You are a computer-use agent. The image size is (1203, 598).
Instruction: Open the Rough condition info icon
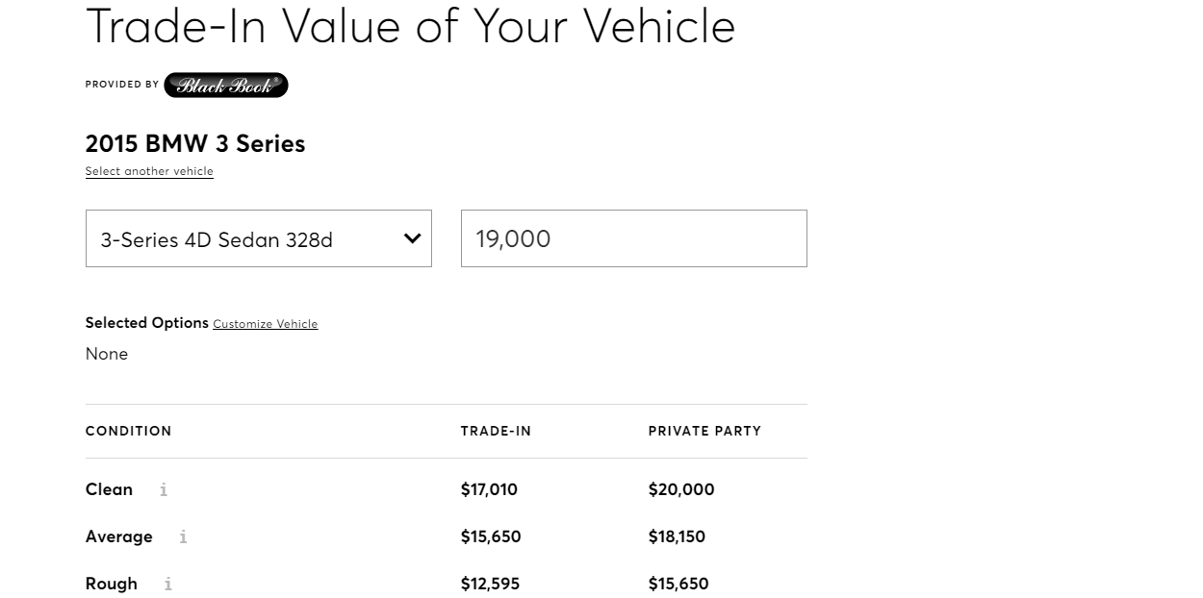click(x=168, y=585)
